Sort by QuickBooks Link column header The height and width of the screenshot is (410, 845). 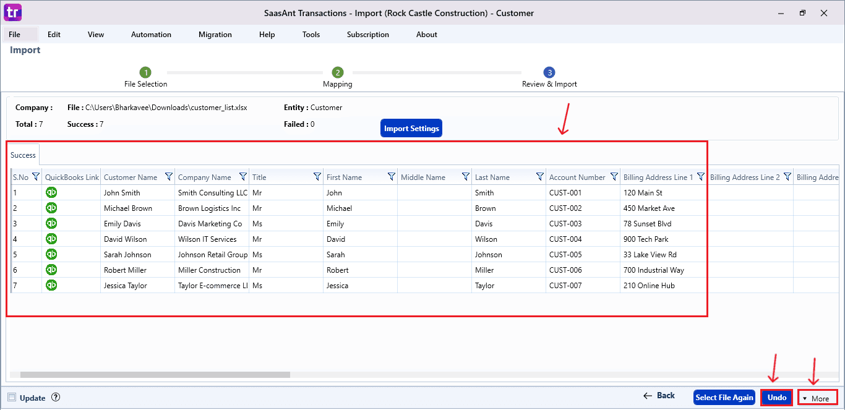(72, 177)
